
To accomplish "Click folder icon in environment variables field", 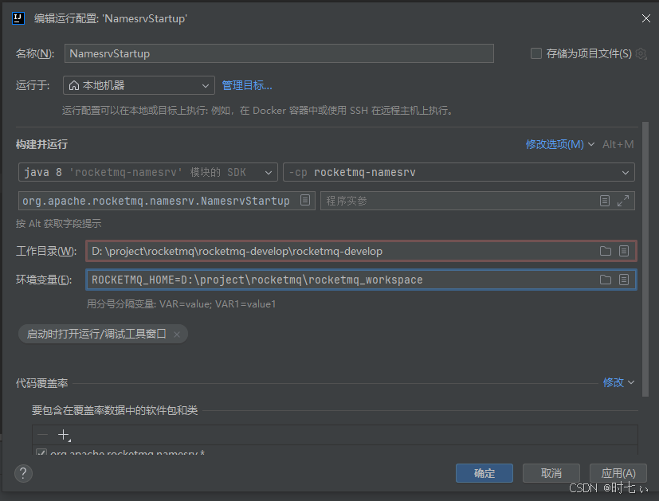I will [606, 280].
